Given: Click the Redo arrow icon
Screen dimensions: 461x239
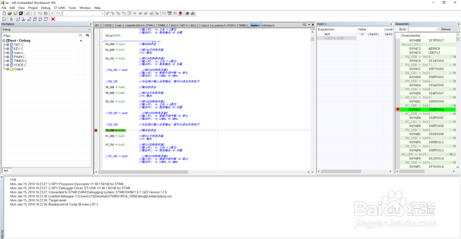Looking at the screenshot, I should [58, 13].
